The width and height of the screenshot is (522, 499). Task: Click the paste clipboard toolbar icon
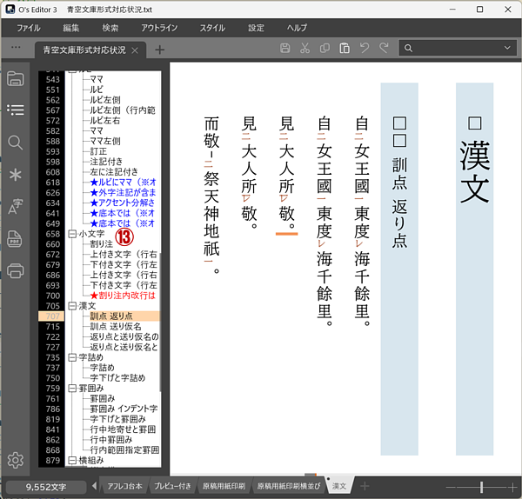345,48
